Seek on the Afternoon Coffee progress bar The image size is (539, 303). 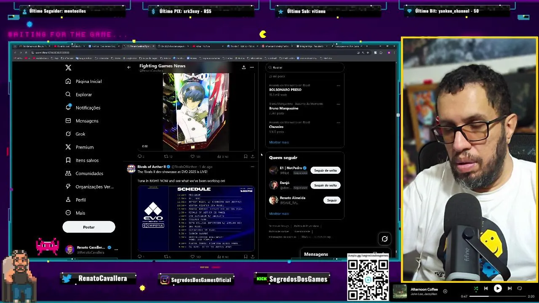pos(498,296)
